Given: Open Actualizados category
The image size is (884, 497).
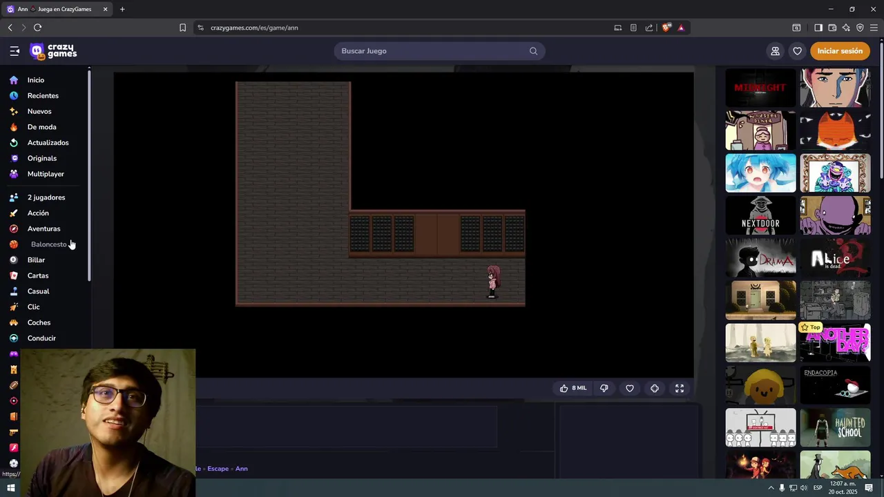Looking at the screenshot, I should [x=48, y=143].
